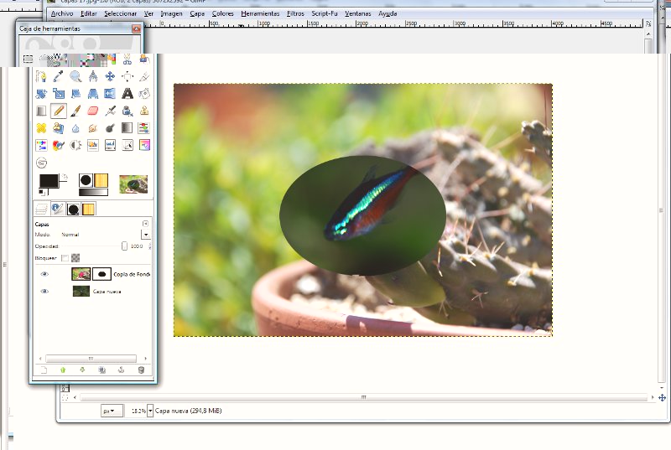This screenshot has width=671, height=450.
Task: Open the Colores menu
Action: pyautogui.click(x=223, y=13)
